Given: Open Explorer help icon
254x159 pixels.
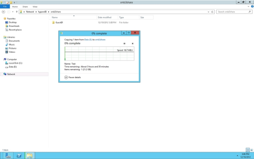Looking at the screenshot, I should pos(252,7).
